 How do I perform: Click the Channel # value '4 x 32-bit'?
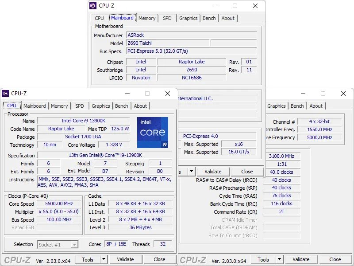coord(319,121)
